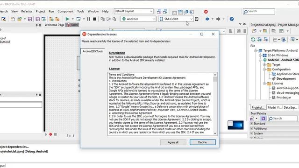The height and width of the screenshot is (168, 299).
Task: Click the calendar icon in top toolbar
Action: (x=180, y=13)
